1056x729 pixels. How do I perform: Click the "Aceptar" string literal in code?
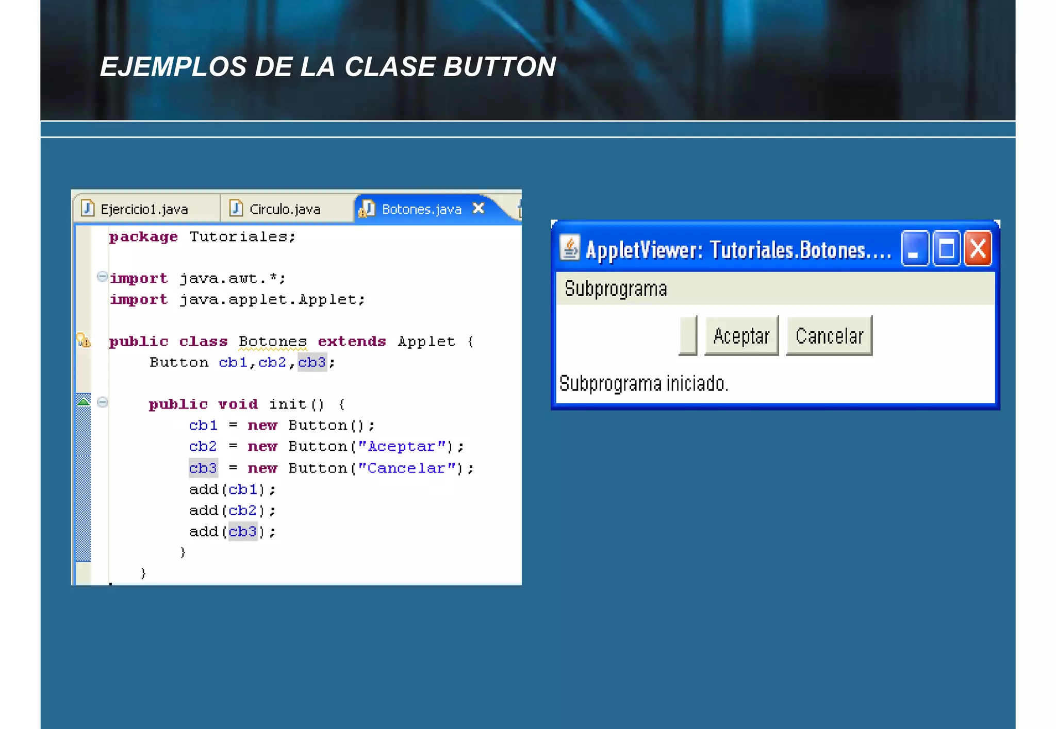click(402, 446)
